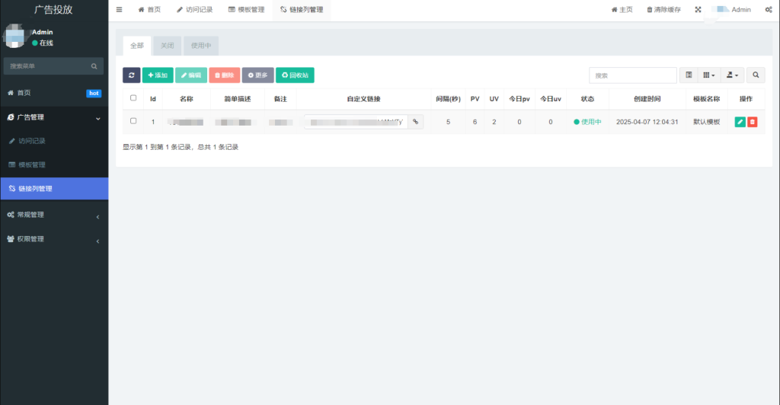Click the sidebar search magnifier icon
780x405 pixels.
tap(94, 66)
